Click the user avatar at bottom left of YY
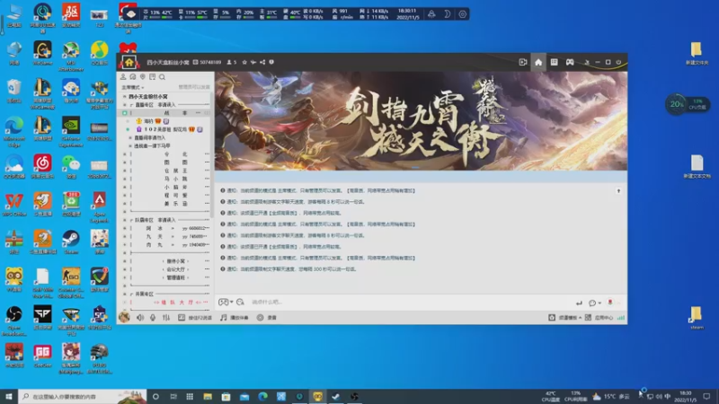This screenshot has width=719, height=404. 124,317
